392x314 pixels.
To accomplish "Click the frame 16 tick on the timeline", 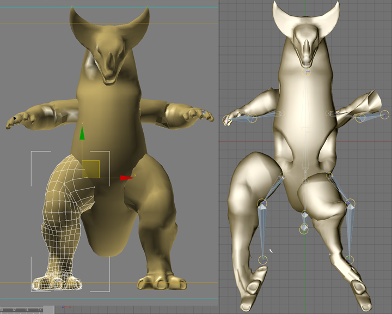I will coord(40,310).
